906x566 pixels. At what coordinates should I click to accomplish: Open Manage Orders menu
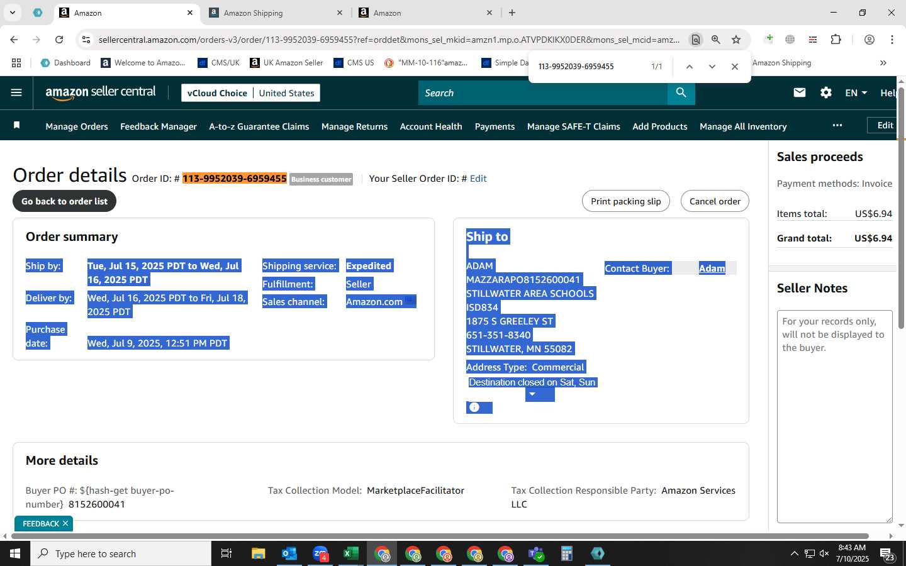tap(77, 126)
